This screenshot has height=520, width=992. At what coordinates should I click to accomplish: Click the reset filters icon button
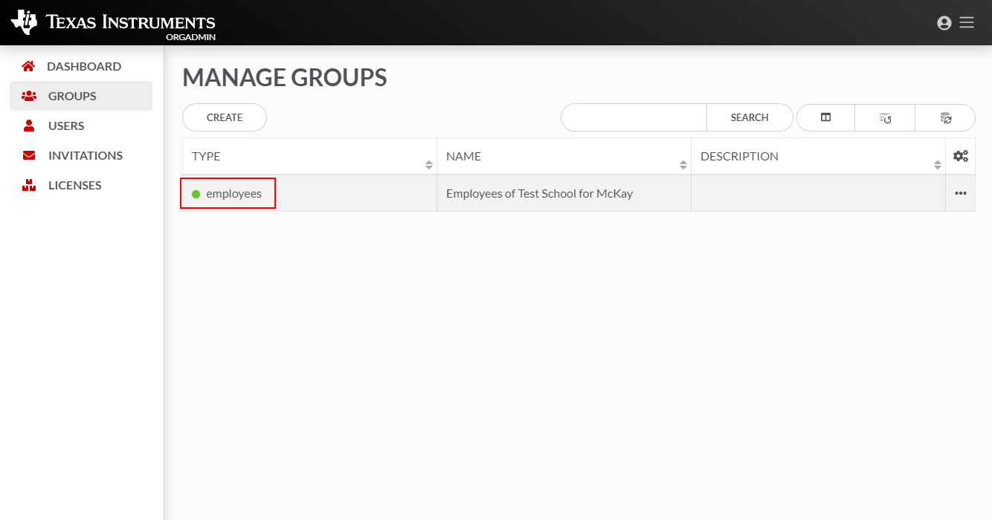(x=885, y=117)
